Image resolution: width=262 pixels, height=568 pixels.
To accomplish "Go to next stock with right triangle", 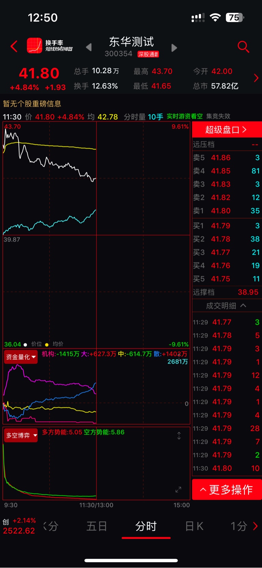I will point(174,48).
